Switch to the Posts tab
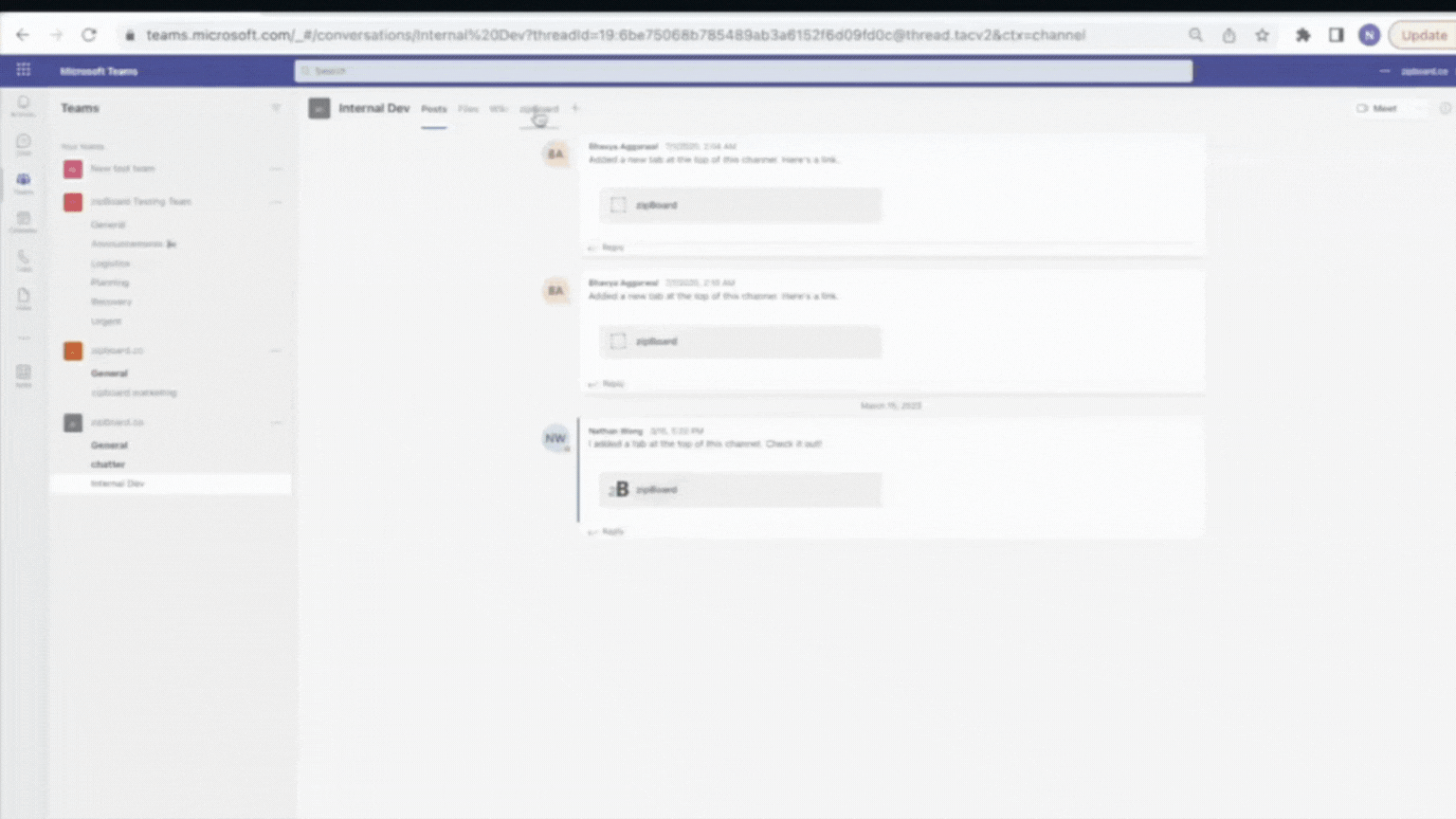The image size is (1456, 819). (x=434, y=109)
